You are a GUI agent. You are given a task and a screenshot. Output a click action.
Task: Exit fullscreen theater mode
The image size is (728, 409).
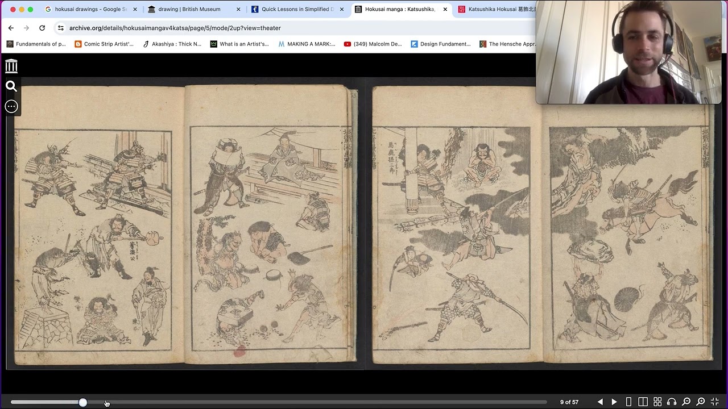(x=715, y=402)
